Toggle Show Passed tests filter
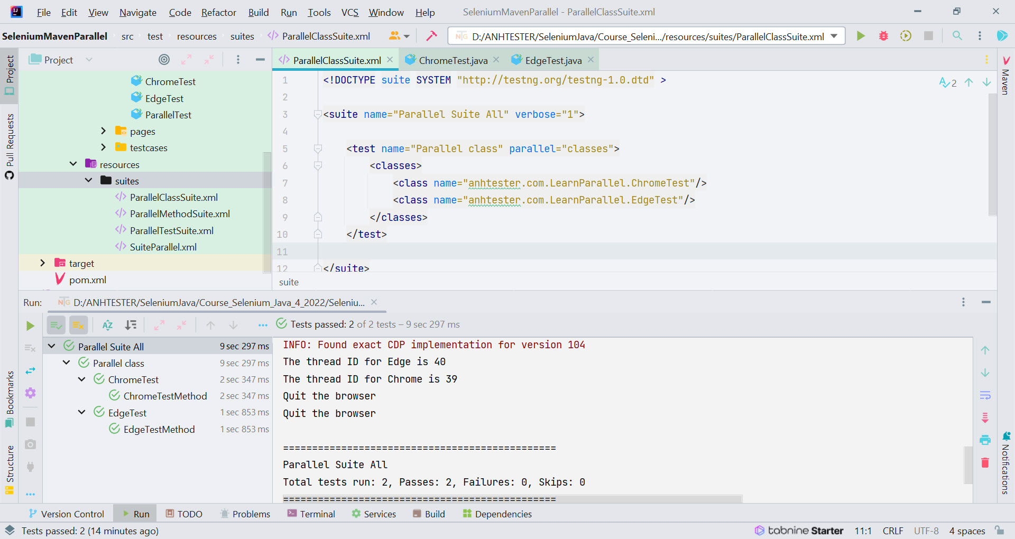Viewport: 1015px width, 539px height. coord(56,325)
